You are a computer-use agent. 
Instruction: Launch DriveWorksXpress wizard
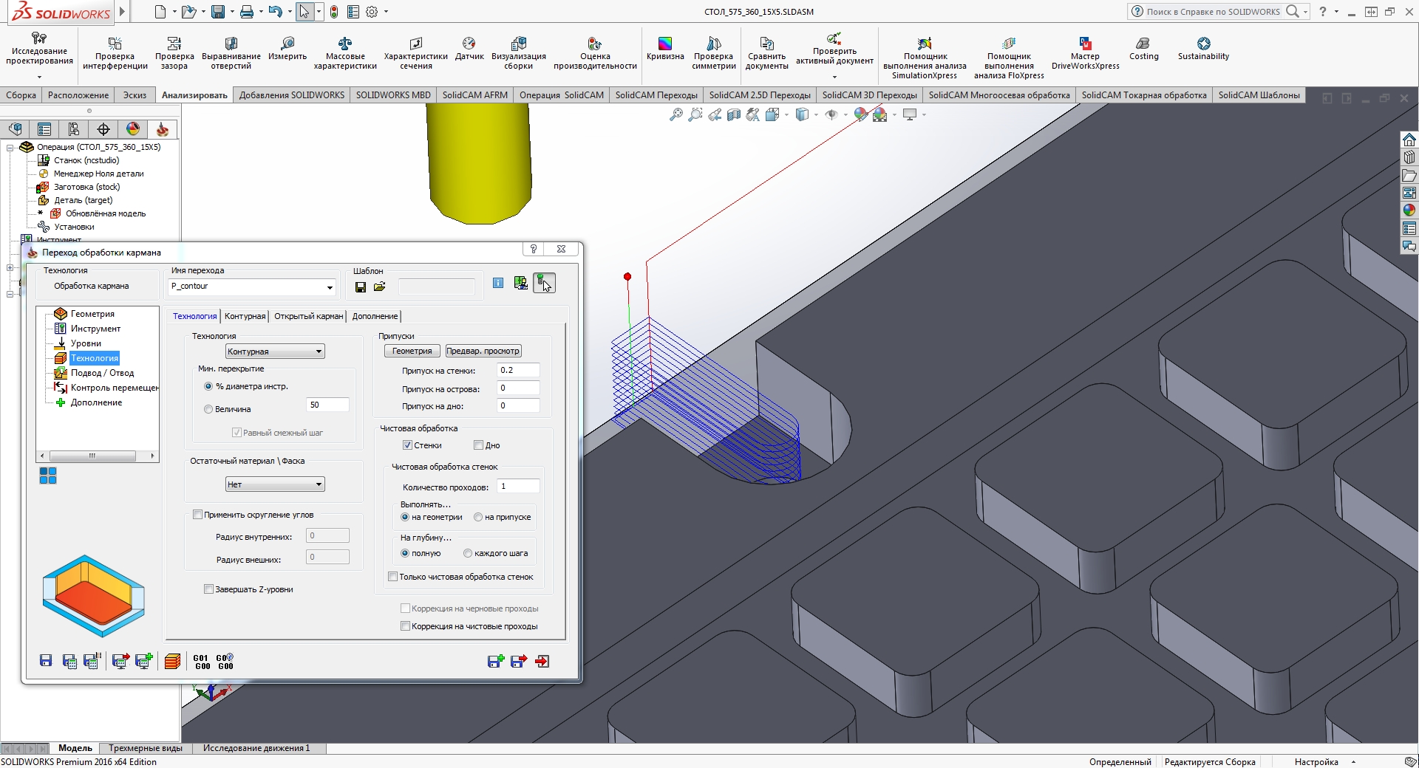[x=1085, y=53]
